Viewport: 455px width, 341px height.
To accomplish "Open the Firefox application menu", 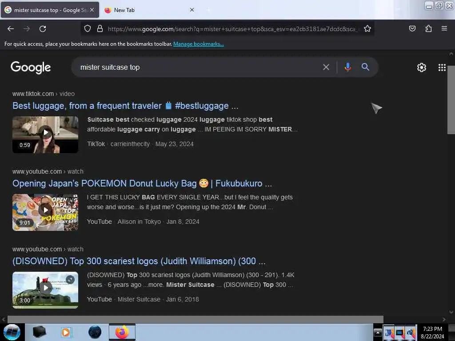I will click(x=444, y=28).
